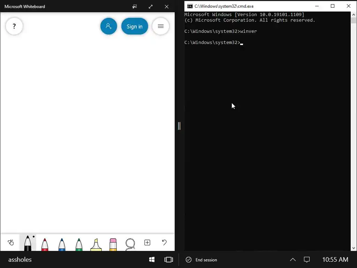Click the split-view divider handle

point(179,126)
